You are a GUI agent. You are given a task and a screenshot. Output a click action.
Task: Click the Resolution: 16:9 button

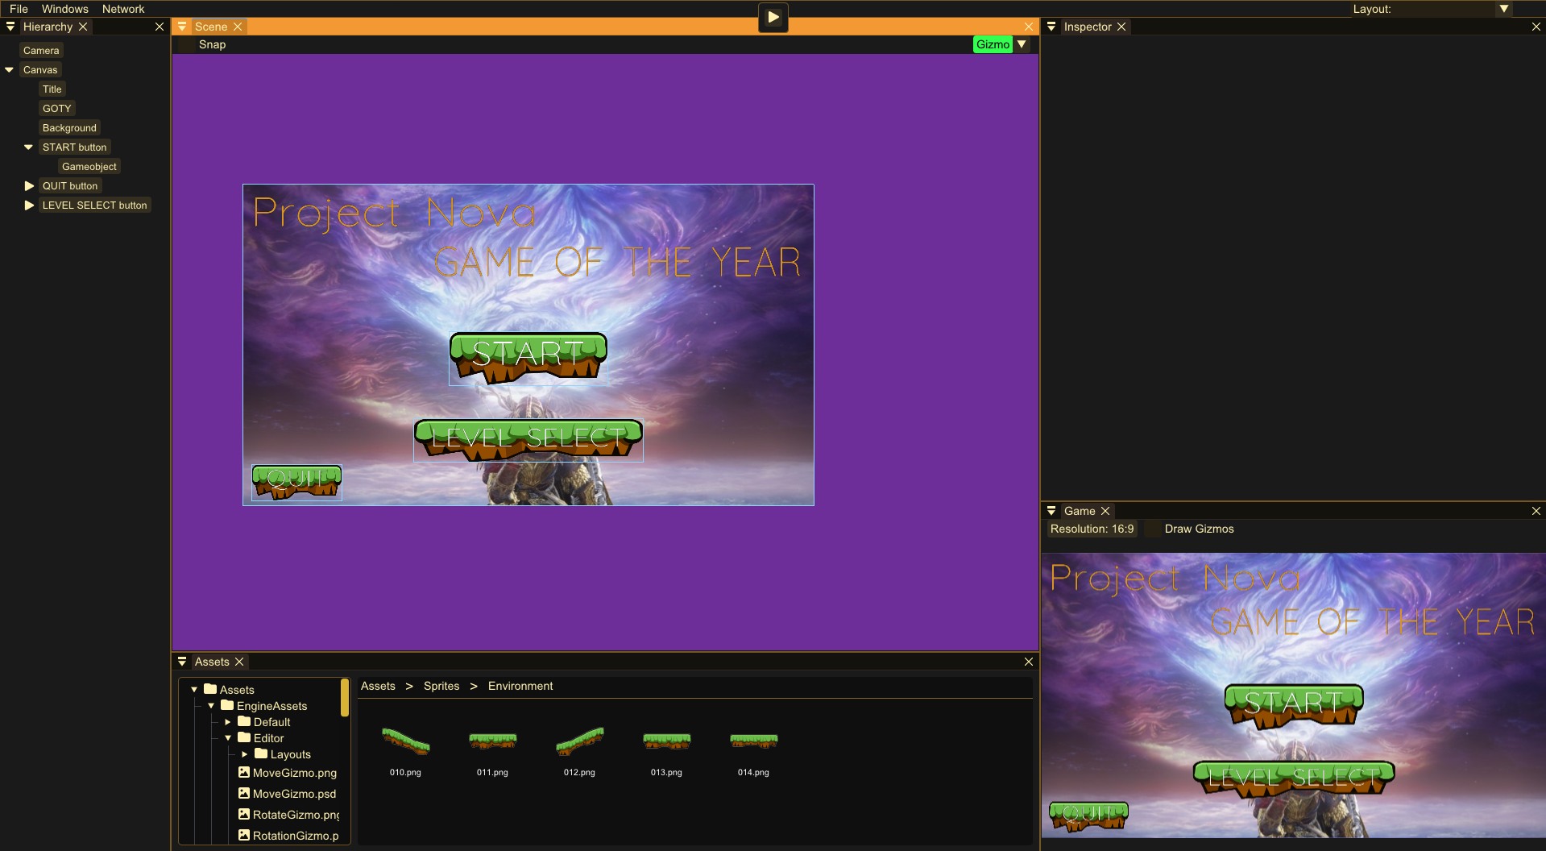point(1092,529)
